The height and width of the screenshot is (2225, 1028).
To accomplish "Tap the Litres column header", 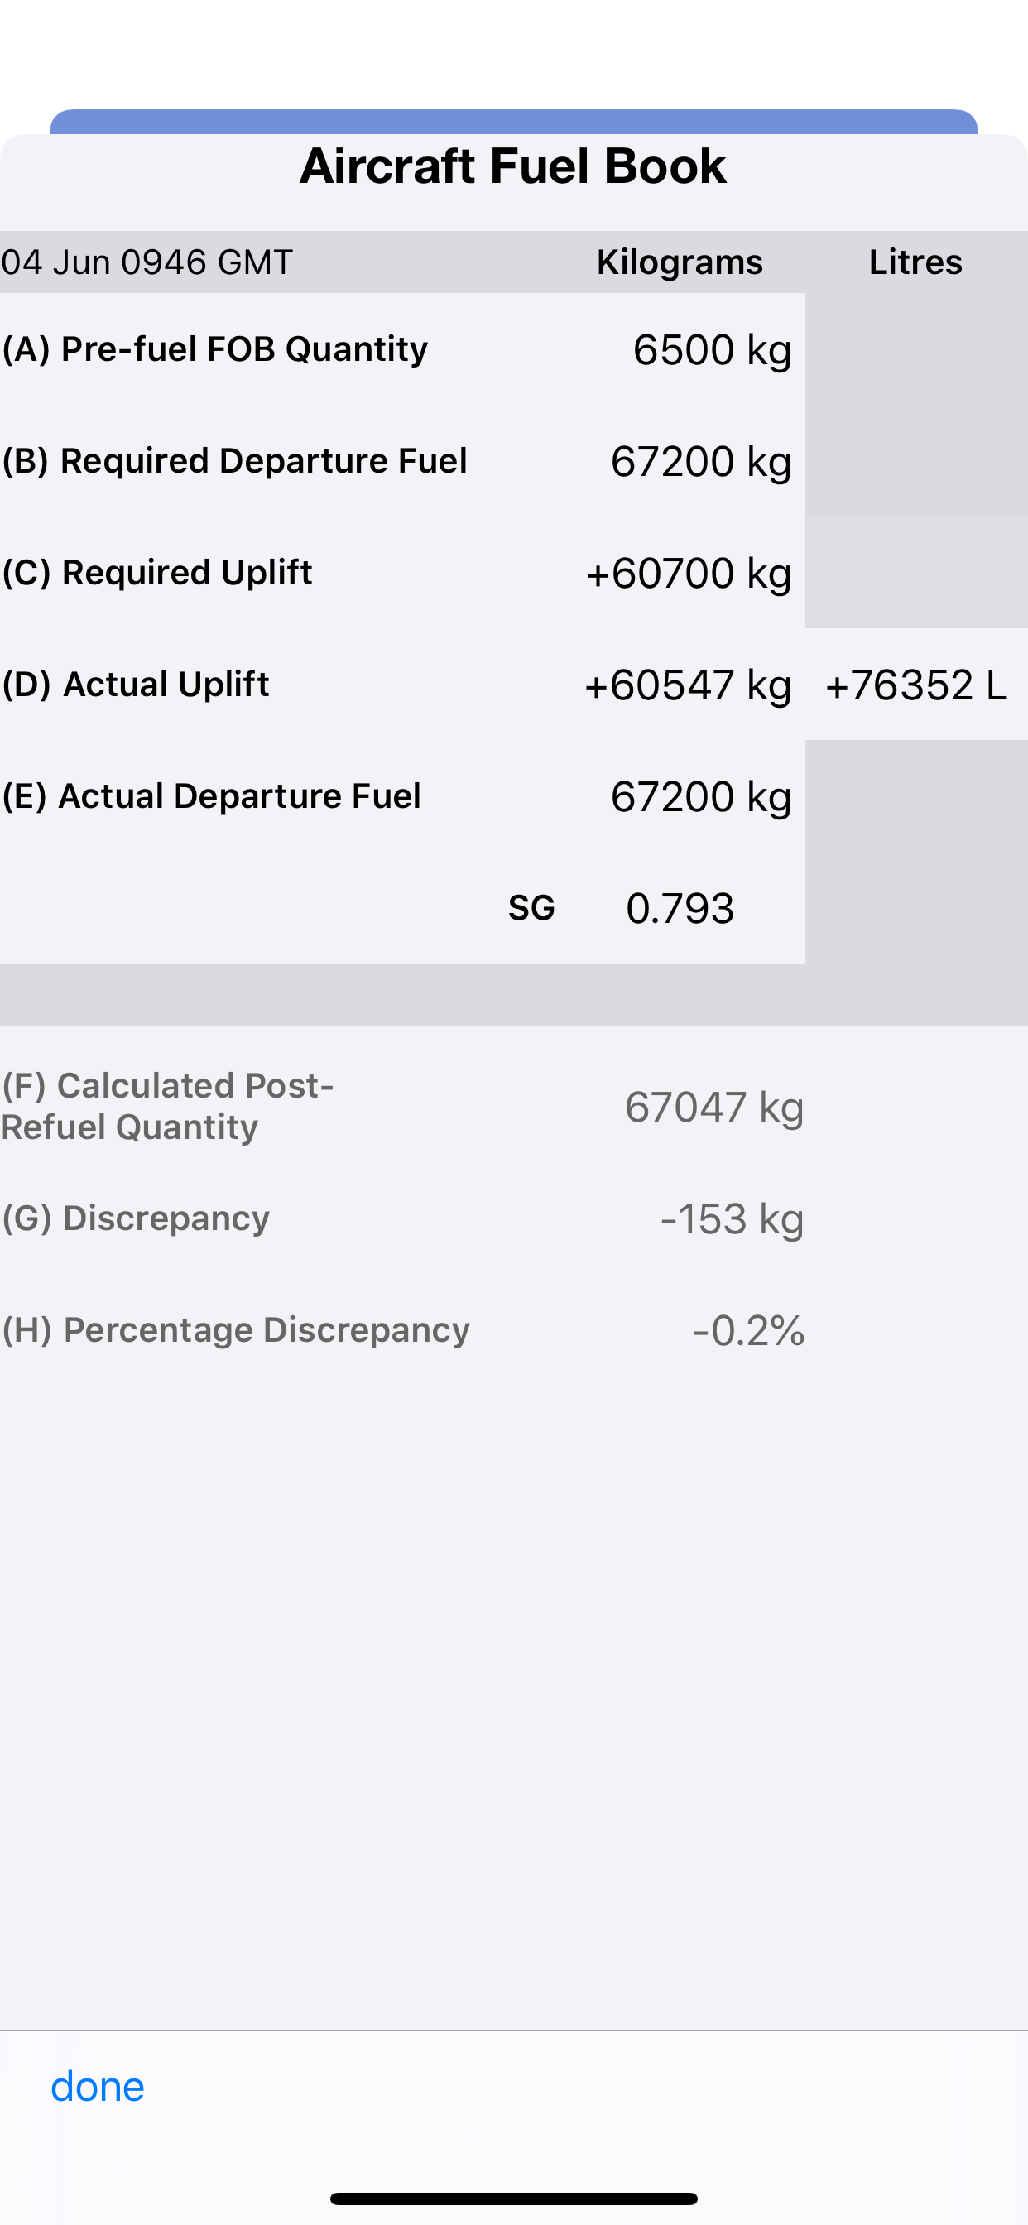I will [x=915, y=262].
